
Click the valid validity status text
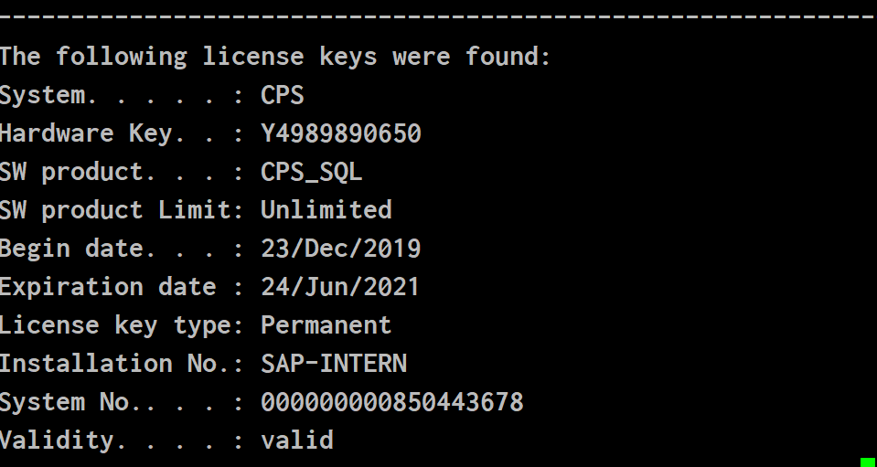[297, 440]
